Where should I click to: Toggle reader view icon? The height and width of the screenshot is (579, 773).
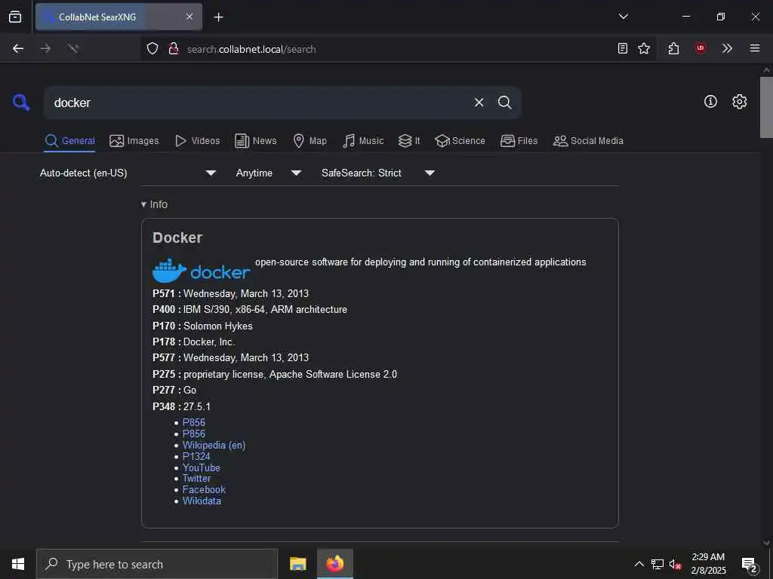[x=623, y=48]
